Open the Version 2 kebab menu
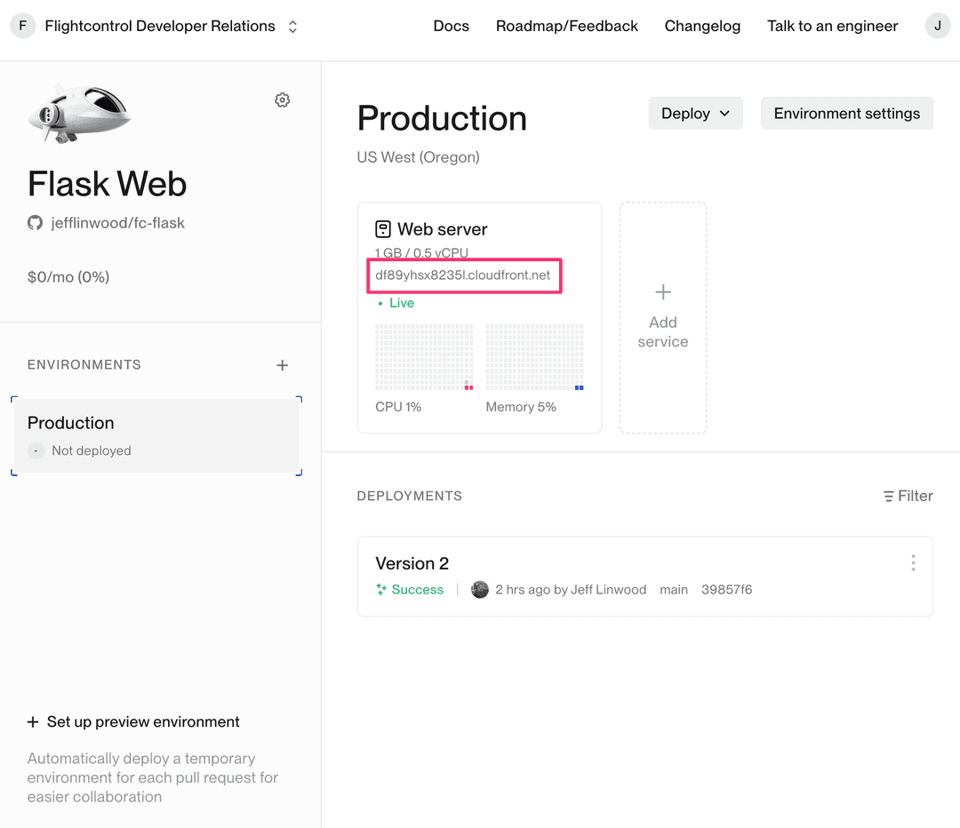This screenshot has height=828, width=960. [913, 562]
